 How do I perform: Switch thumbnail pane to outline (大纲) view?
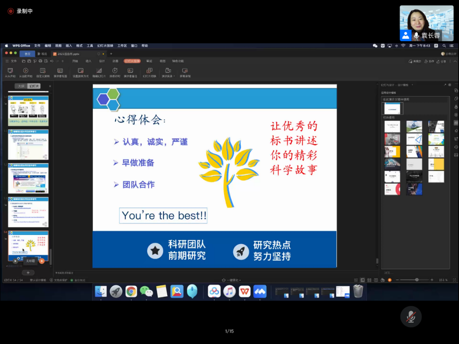click(x=20, y=86)
